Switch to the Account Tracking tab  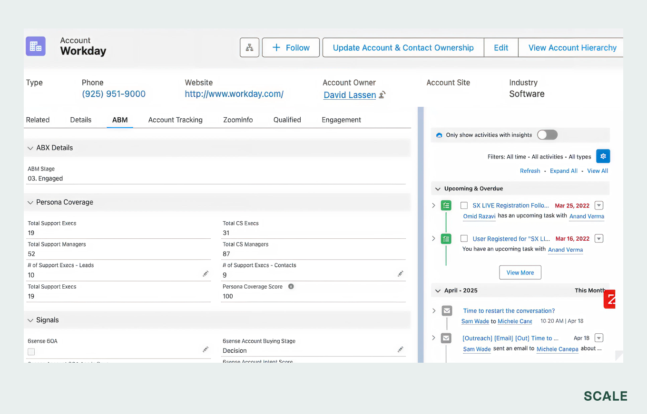click(x=175, y=120)
